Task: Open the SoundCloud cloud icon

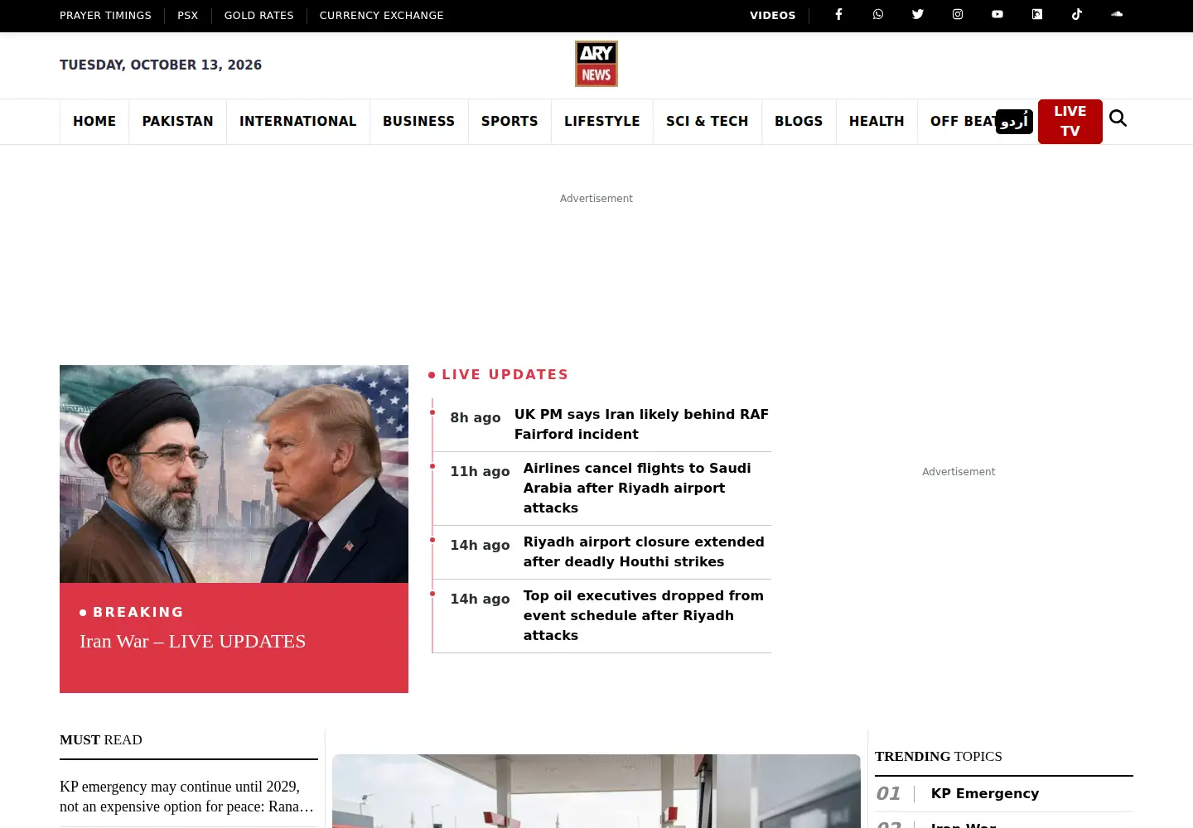Action: coord(1117,14)
